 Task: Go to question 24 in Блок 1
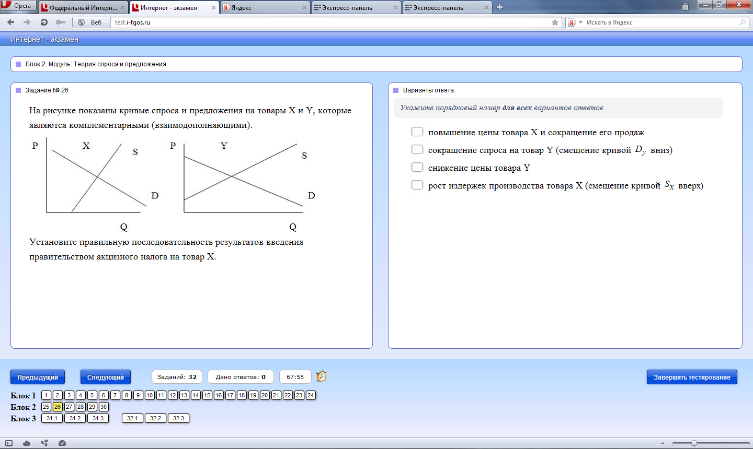311,395
